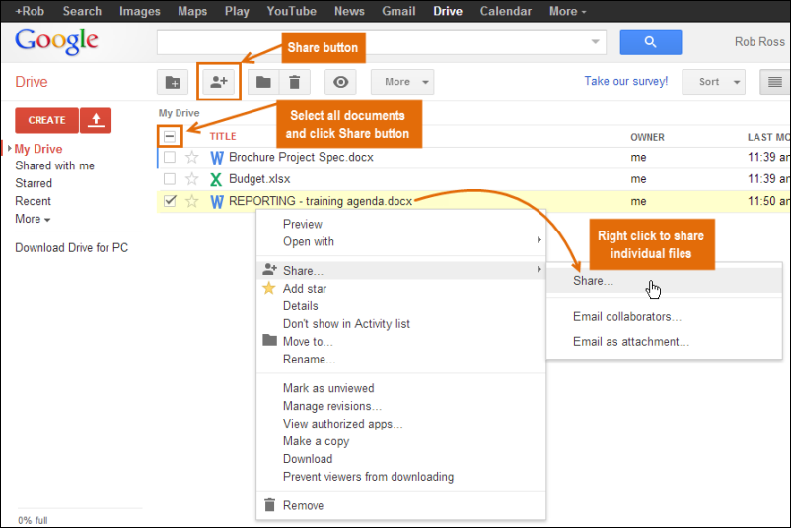Open YouTube from the top bar

pyautogui.click(x=292, y=11)
